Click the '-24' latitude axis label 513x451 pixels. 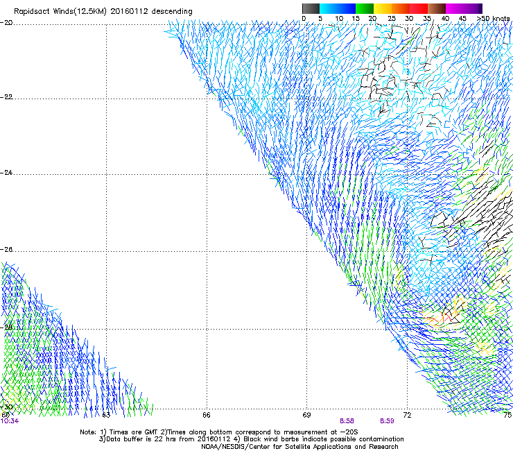click(6, 173)
